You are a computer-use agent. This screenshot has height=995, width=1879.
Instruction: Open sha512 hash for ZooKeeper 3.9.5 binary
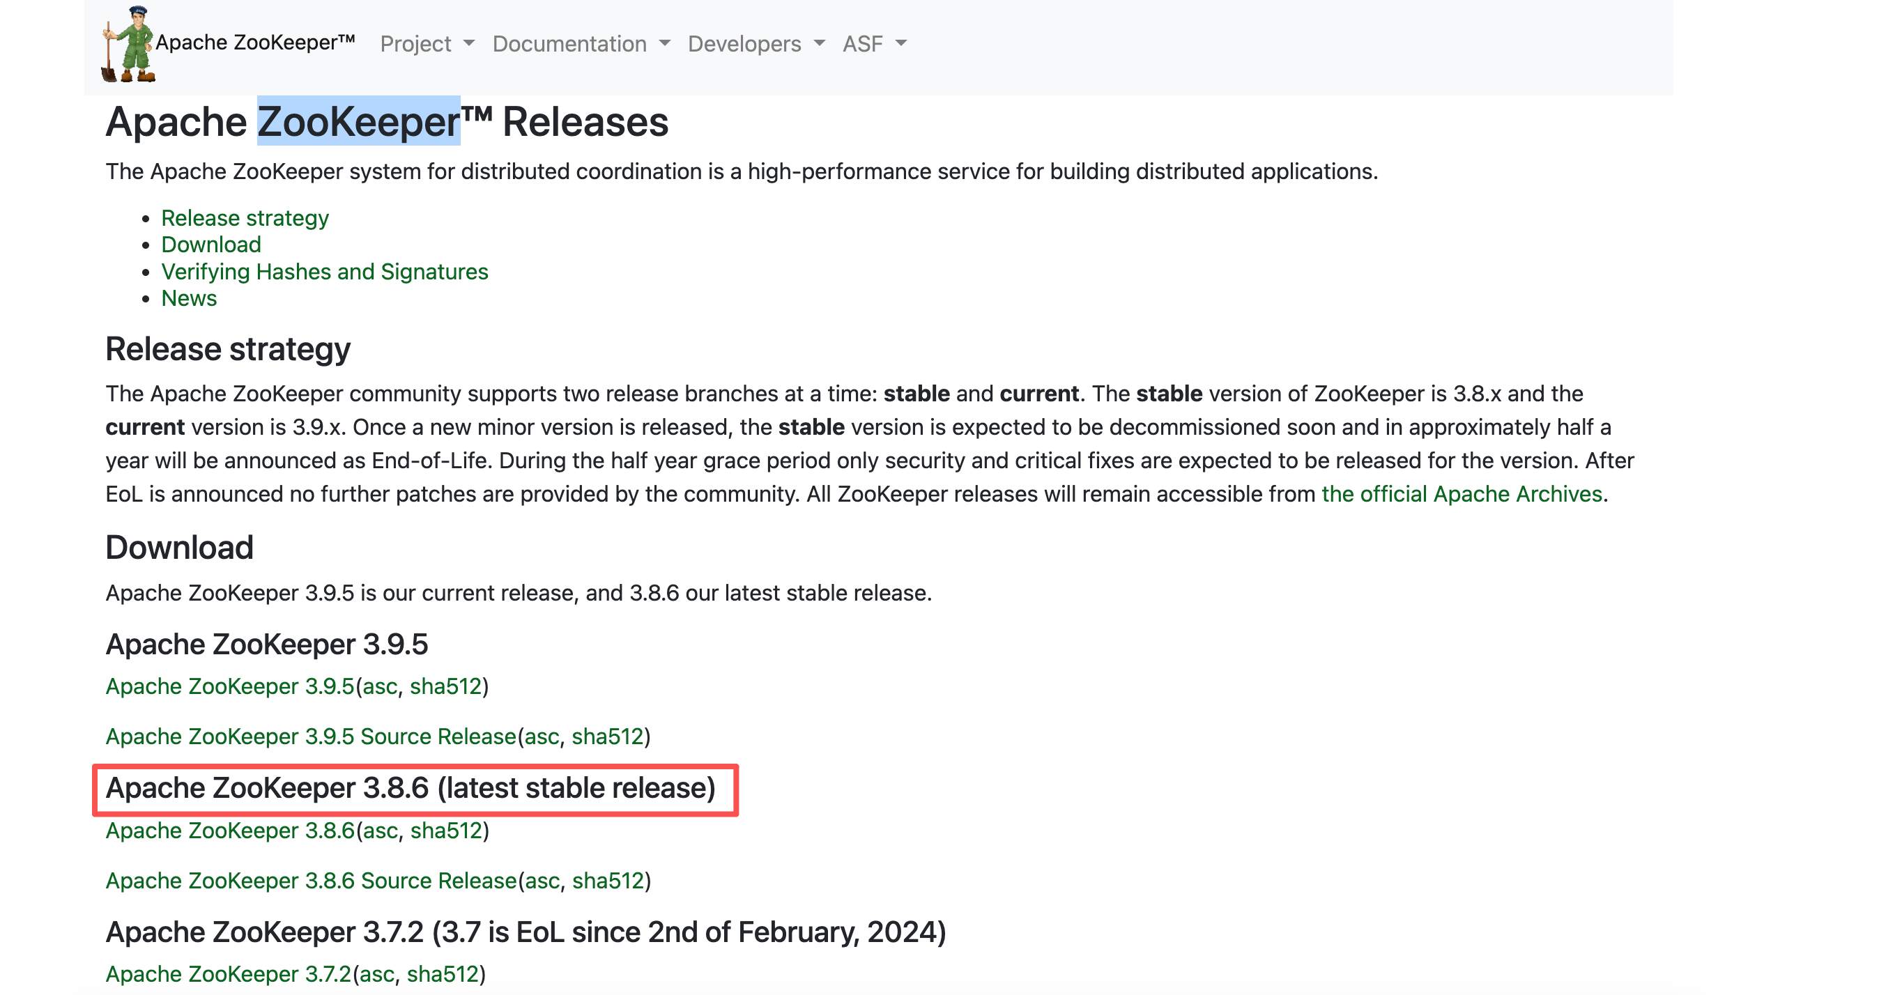coord(445,686)
